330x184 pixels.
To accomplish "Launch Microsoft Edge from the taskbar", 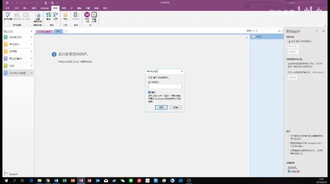I will tap(31, 181).
